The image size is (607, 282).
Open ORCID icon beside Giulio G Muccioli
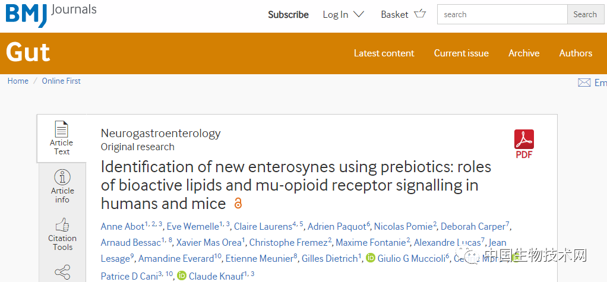coord(371,258)
